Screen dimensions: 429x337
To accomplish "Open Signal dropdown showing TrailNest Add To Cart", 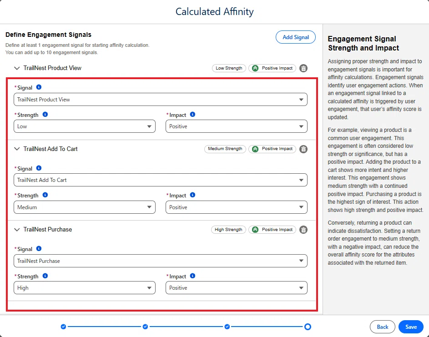I will 161,180.
